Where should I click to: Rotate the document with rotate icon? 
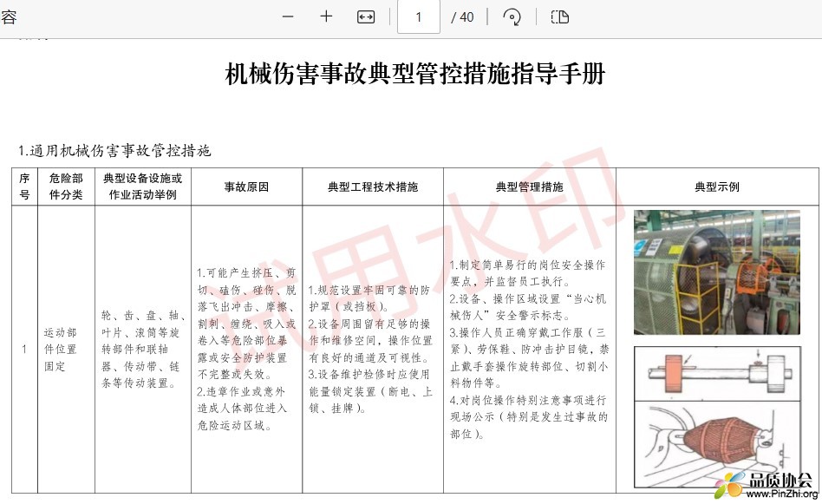coord(512,16)
